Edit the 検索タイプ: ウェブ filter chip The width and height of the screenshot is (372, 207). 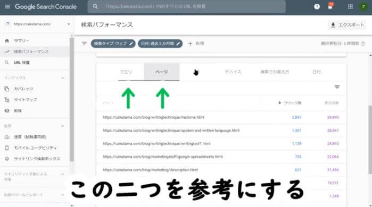point(113,44)
